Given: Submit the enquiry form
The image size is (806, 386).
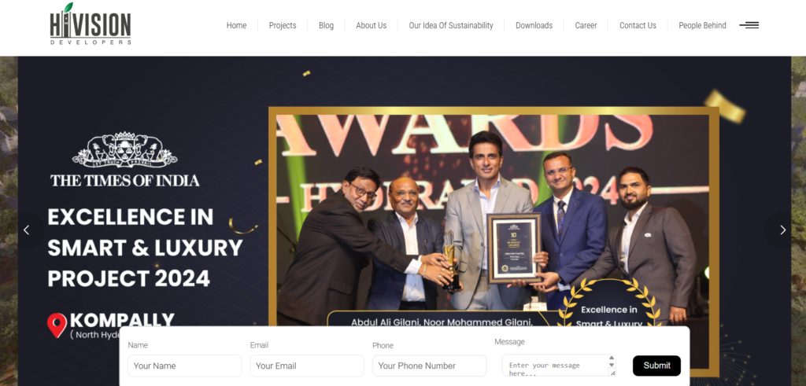Looking at the screenshot, I should [x=657, y=366].
